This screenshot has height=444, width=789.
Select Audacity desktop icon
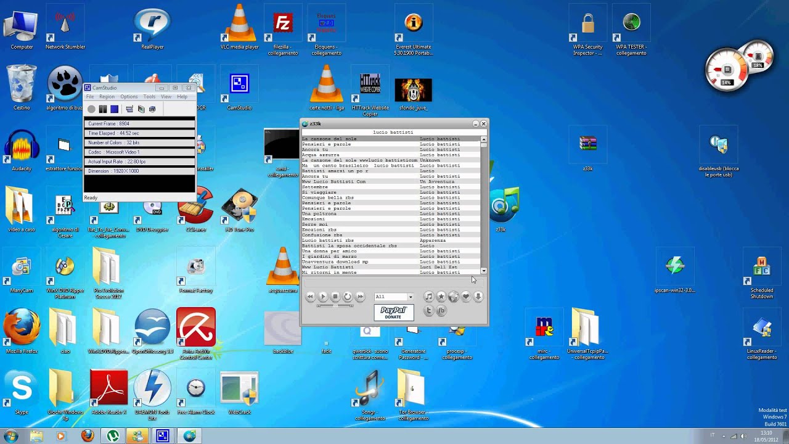22,150
